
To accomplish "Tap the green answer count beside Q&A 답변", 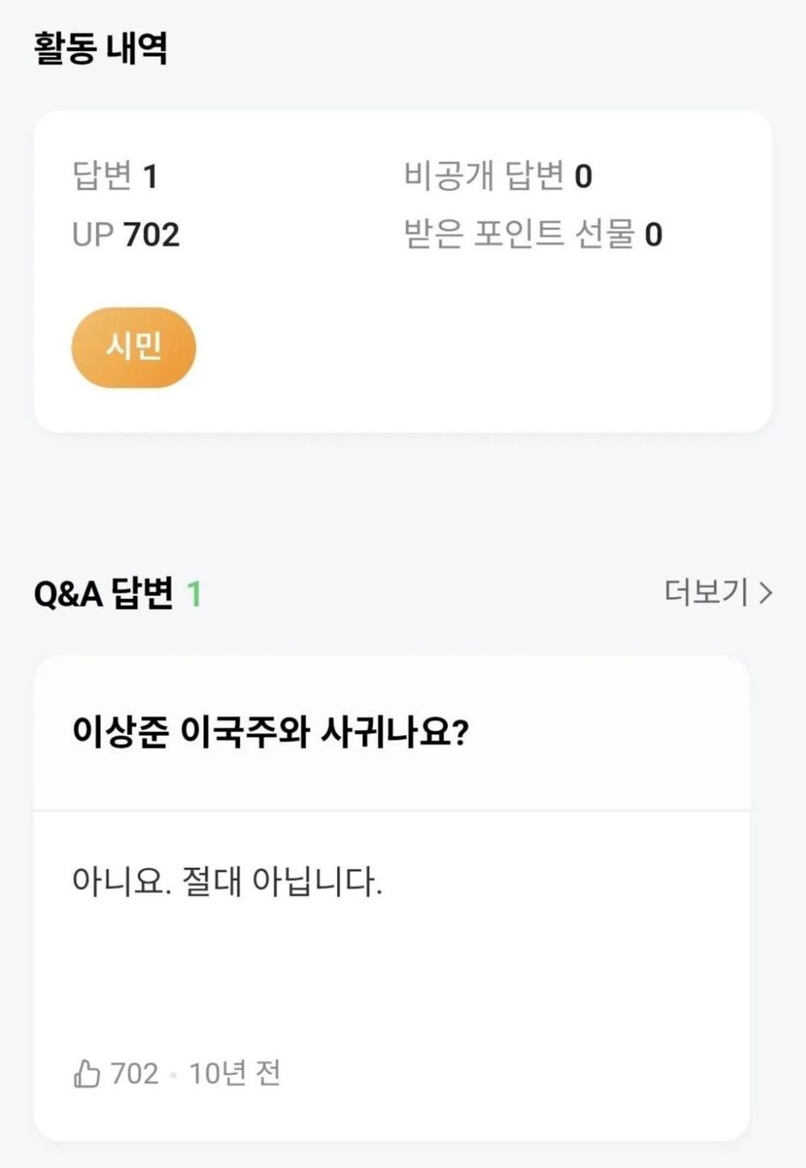I will coord(194,594).
